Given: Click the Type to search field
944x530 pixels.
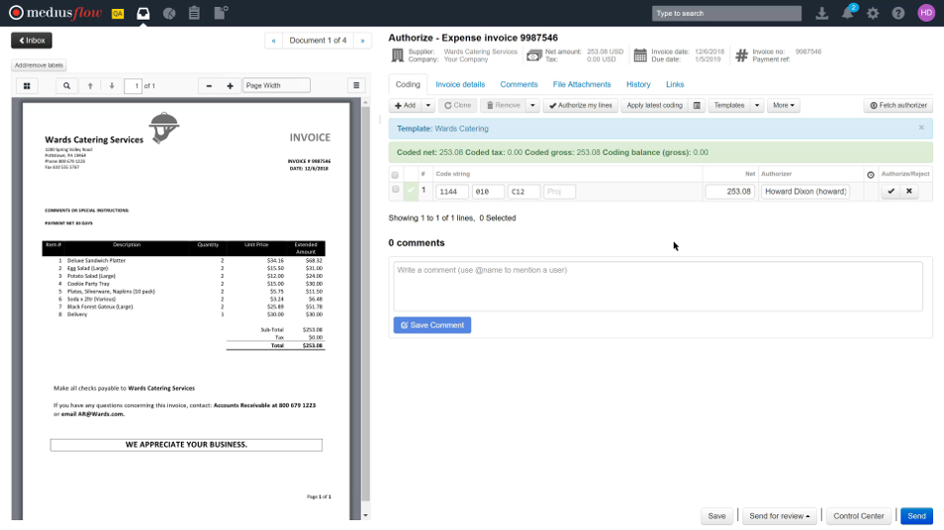Looking at the screenshot, I should 726,13.
